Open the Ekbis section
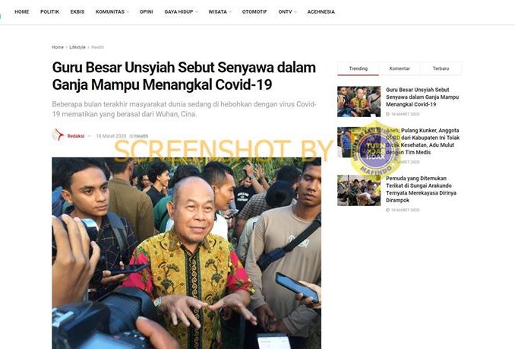 pos(77,12)
